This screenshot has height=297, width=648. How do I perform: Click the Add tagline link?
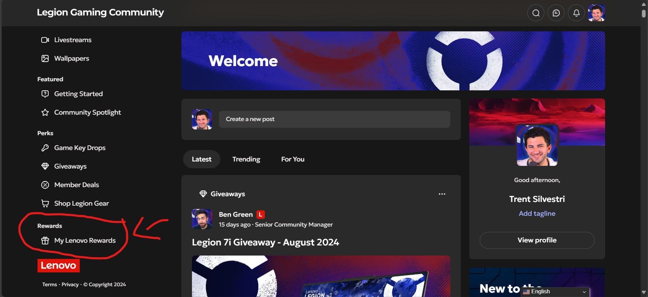coord(537,213)
